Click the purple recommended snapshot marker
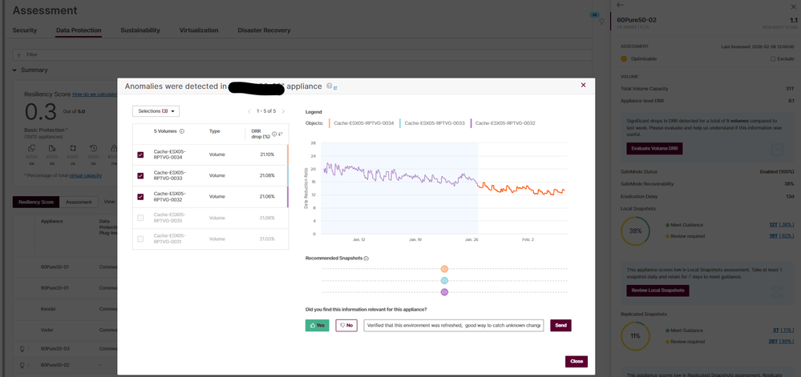The height and width of the screenshot is (377, 801). coord(444,292)
